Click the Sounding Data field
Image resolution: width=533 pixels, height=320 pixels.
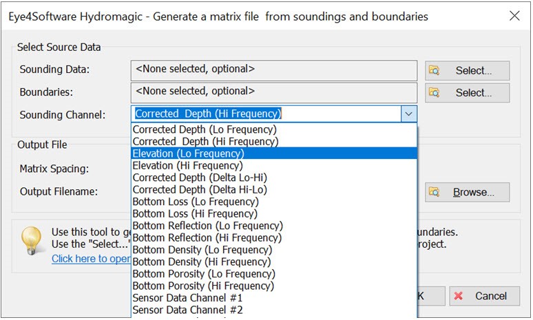pos(273,71)
